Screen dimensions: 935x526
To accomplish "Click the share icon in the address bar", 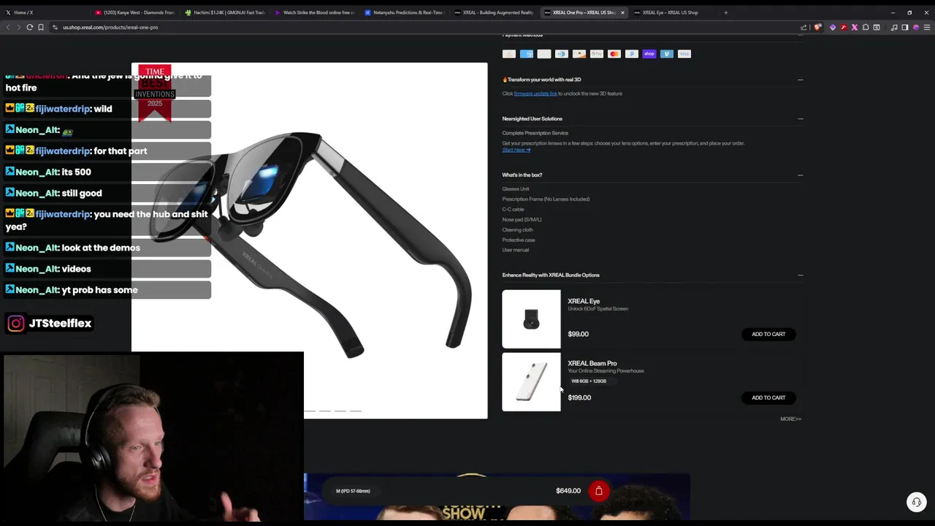I will (x=804, y=27).
